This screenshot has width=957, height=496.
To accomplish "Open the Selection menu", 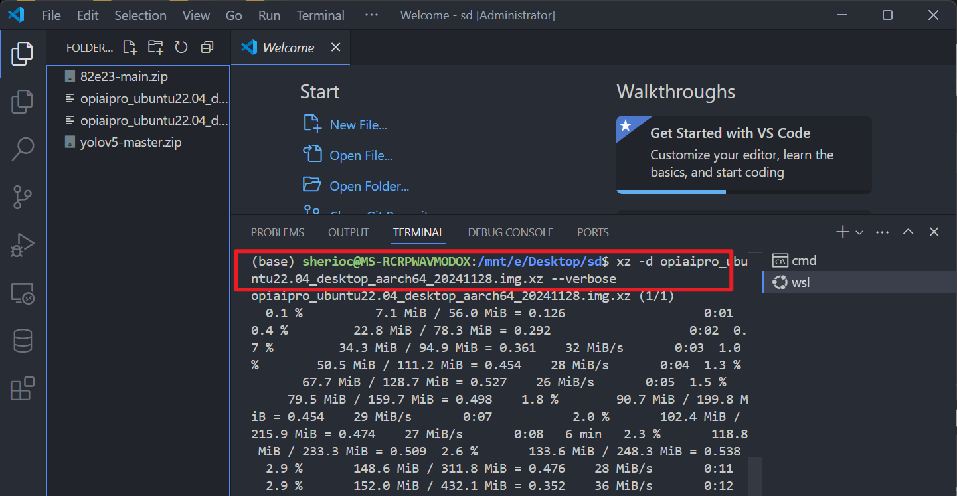I will click(x=140, y=15).
